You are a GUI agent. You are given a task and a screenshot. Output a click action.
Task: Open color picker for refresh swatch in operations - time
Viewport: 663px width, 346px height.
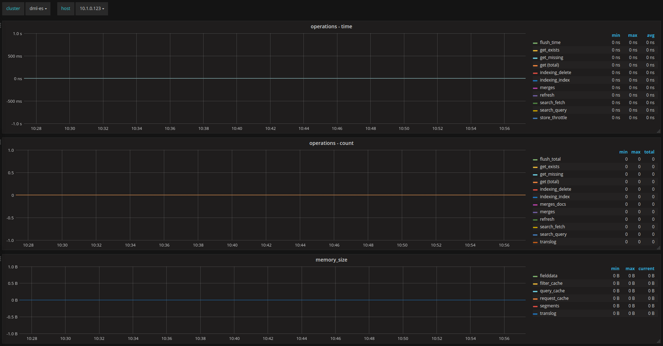pos(535,96)
